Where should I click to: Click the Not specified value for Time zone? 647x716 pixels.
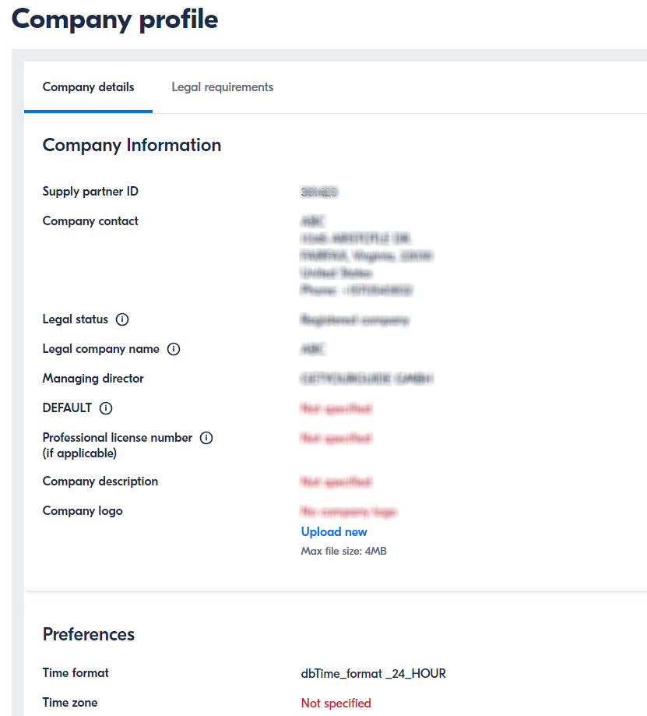click(336, 702)
